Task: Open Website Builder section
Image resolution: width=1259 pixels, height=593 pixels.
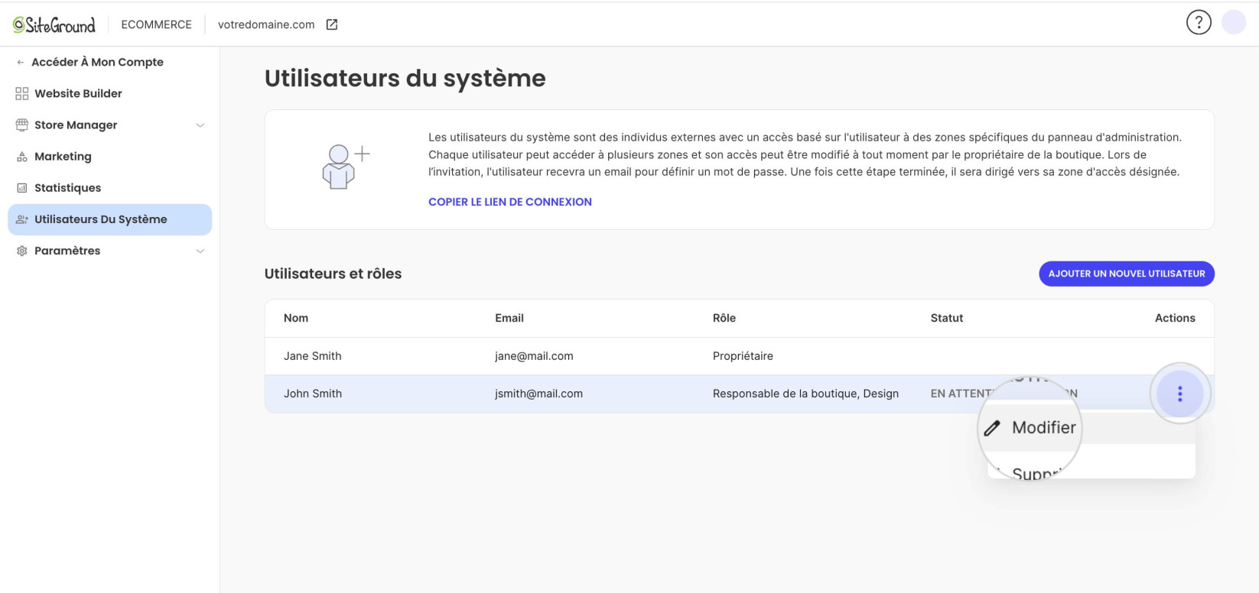Action: pyautogui.click(x=78, y=94)
